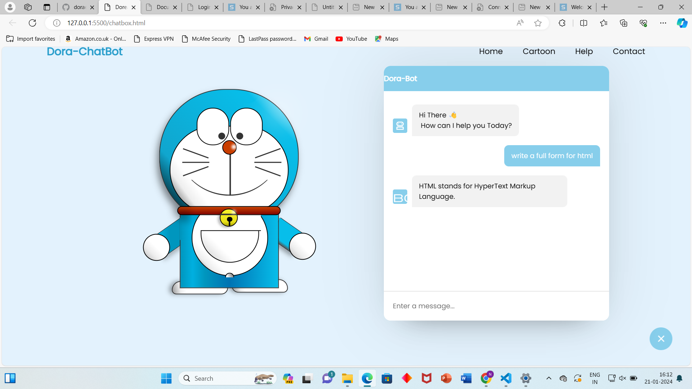Open the tab actions menu button
This screenshot has height=389, width=692.
point(46,7)
